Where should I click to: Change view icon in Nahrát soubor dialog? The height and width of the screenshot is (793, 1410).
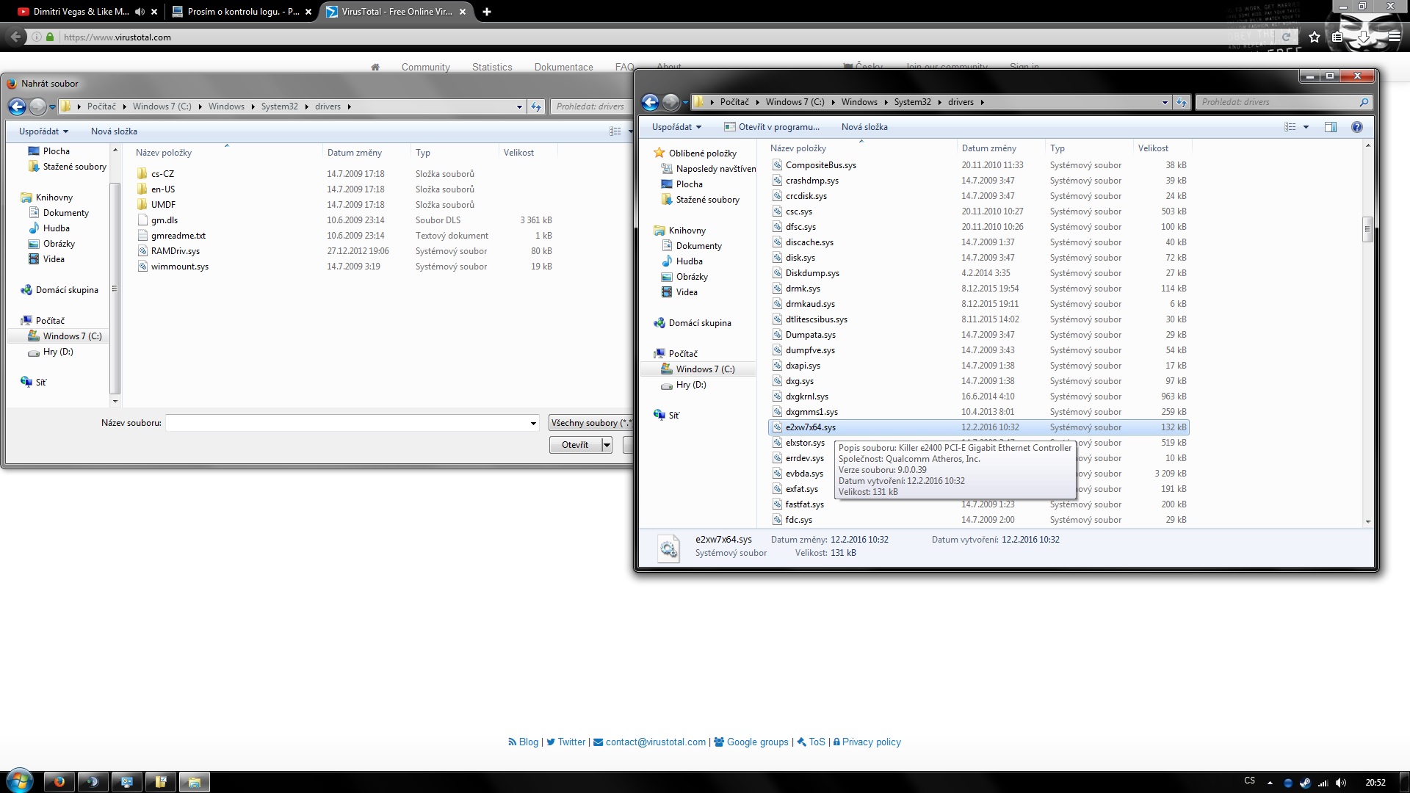pyautogui.click(x=615, y=131)
